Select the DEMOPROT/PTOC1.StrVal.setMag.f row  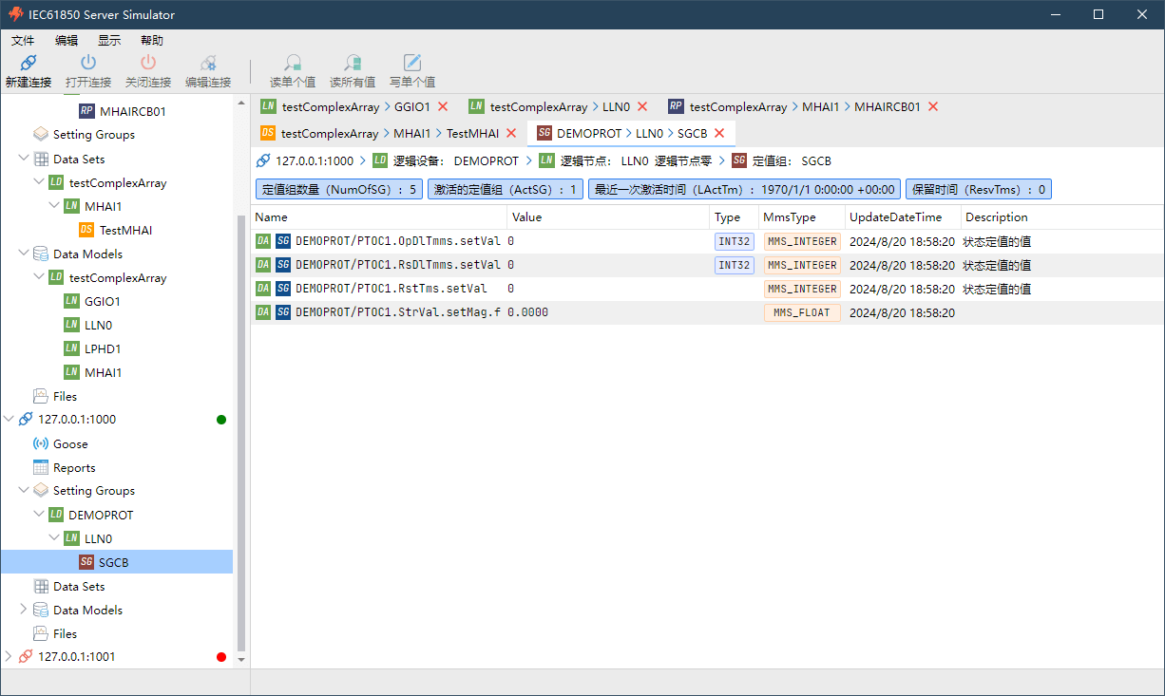[397, 312]
